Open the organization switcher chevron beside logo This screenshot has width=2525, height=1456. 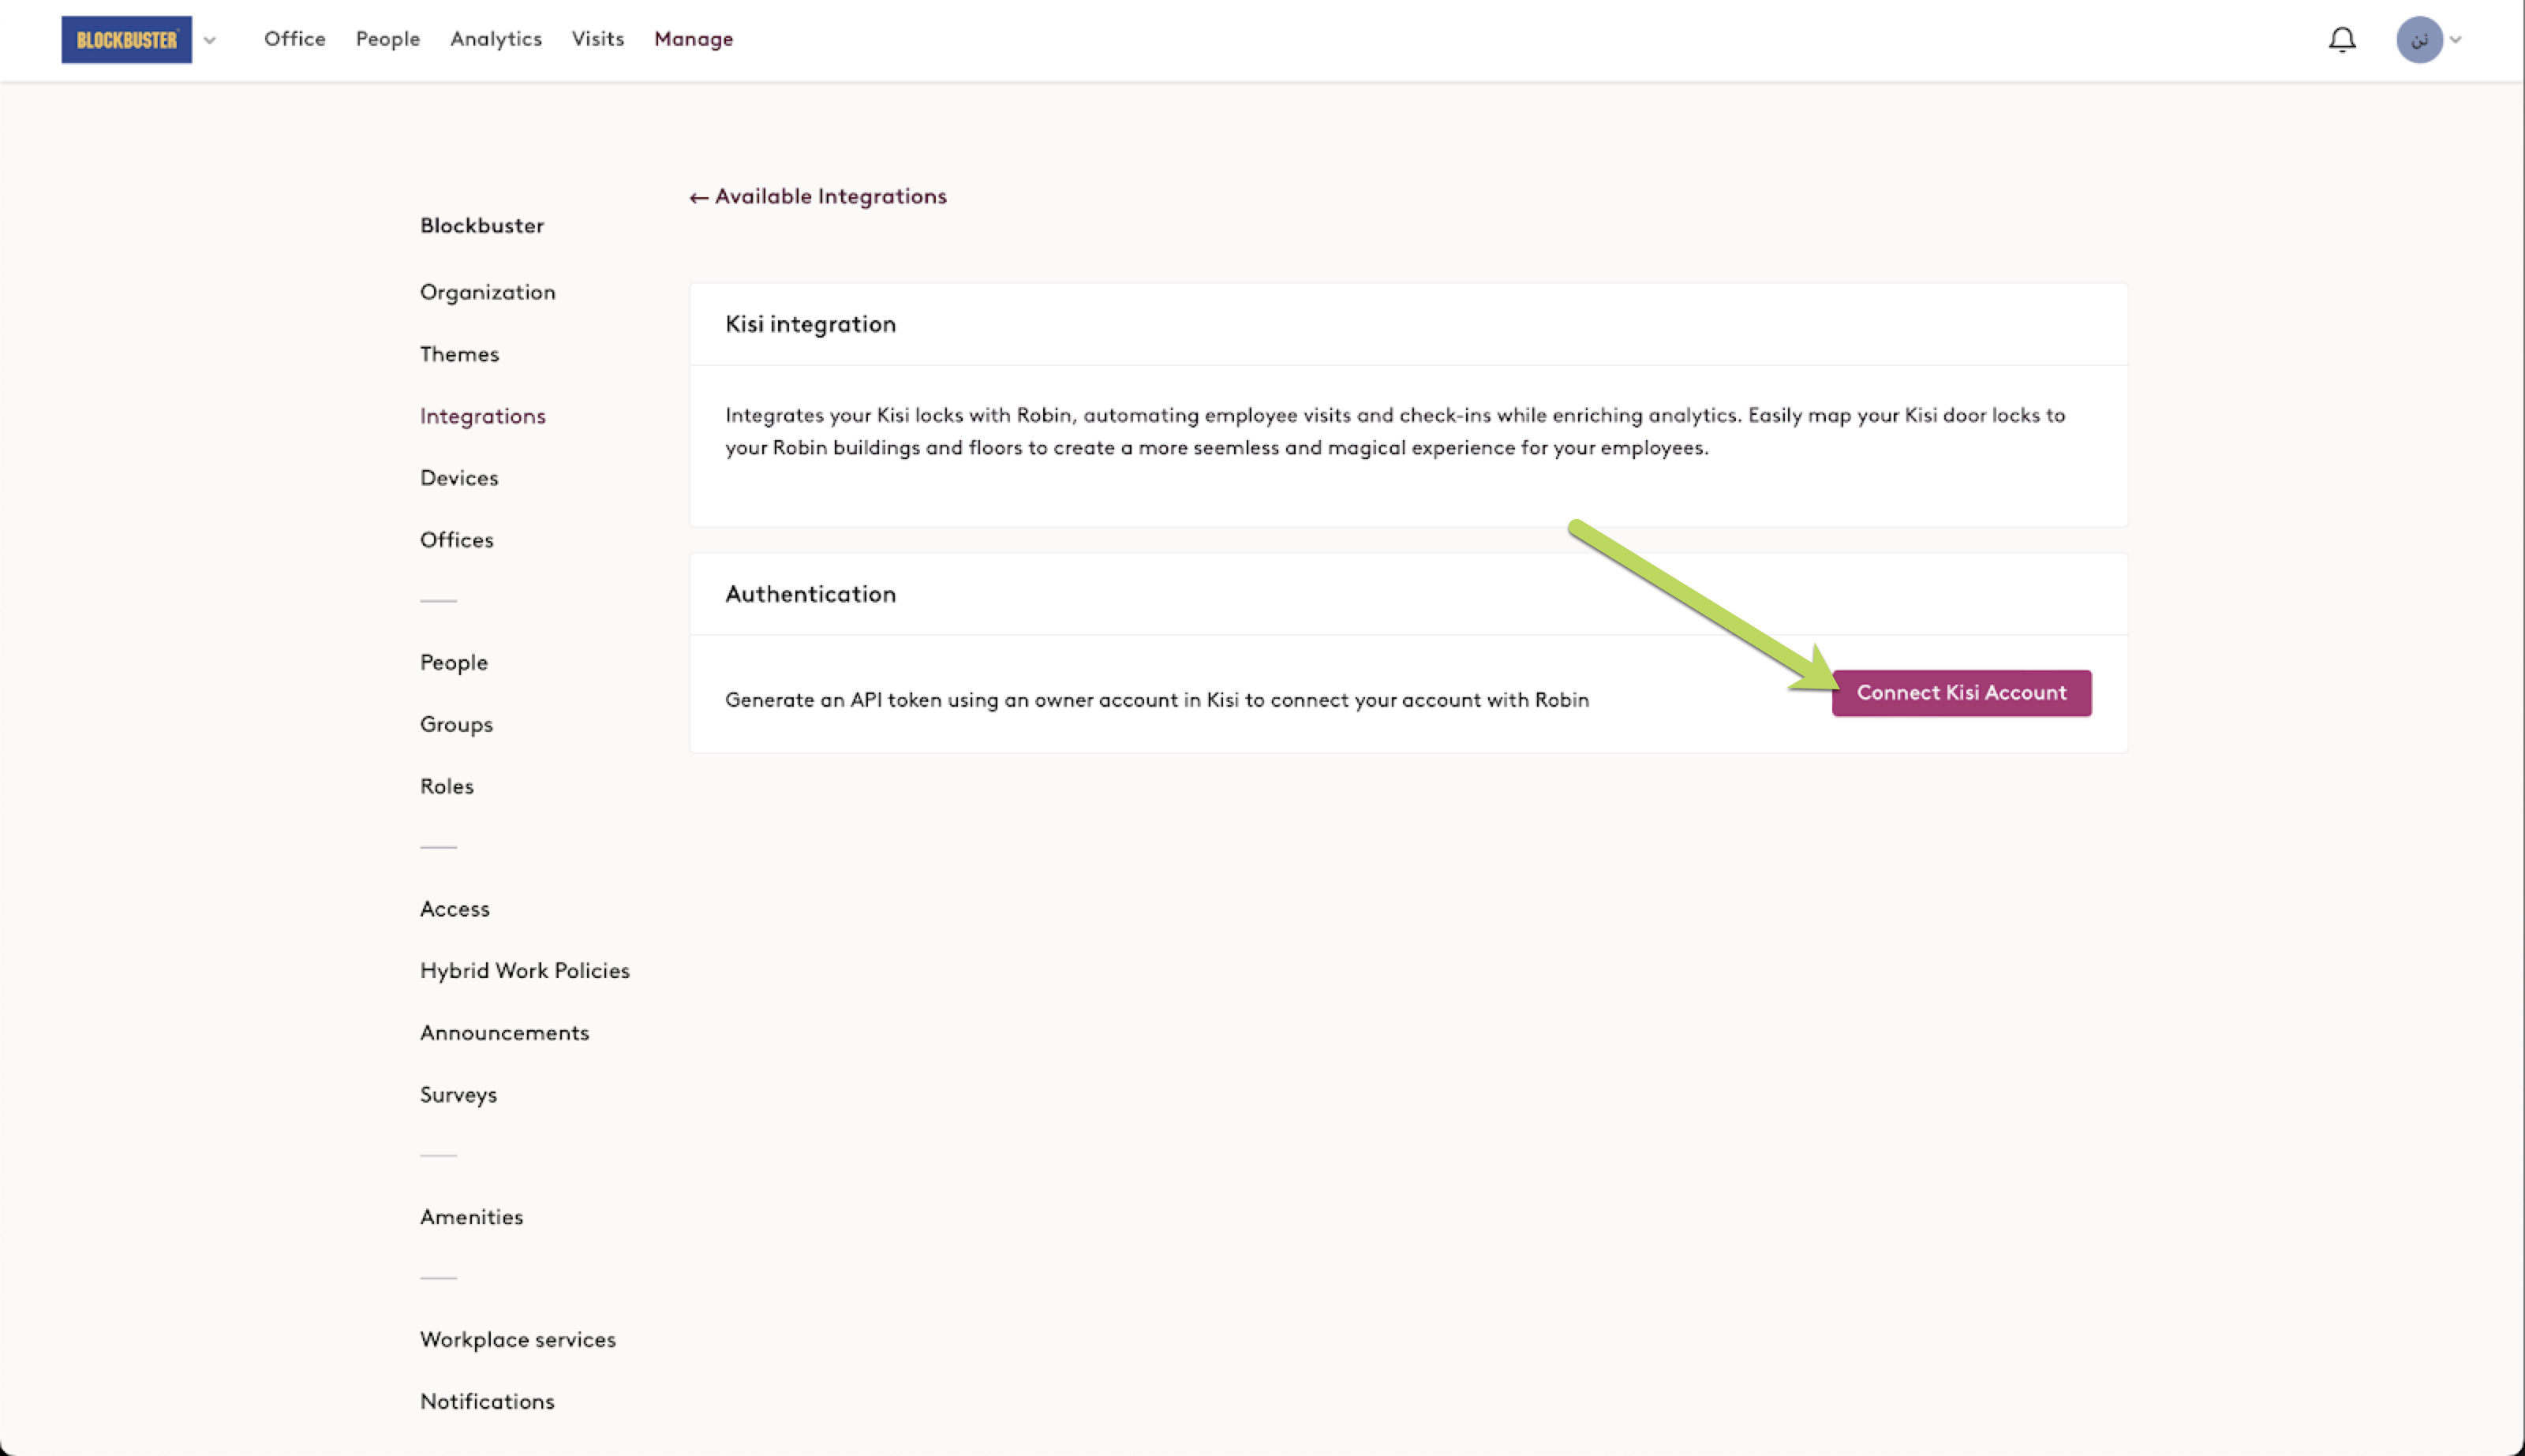click(209, 40)
